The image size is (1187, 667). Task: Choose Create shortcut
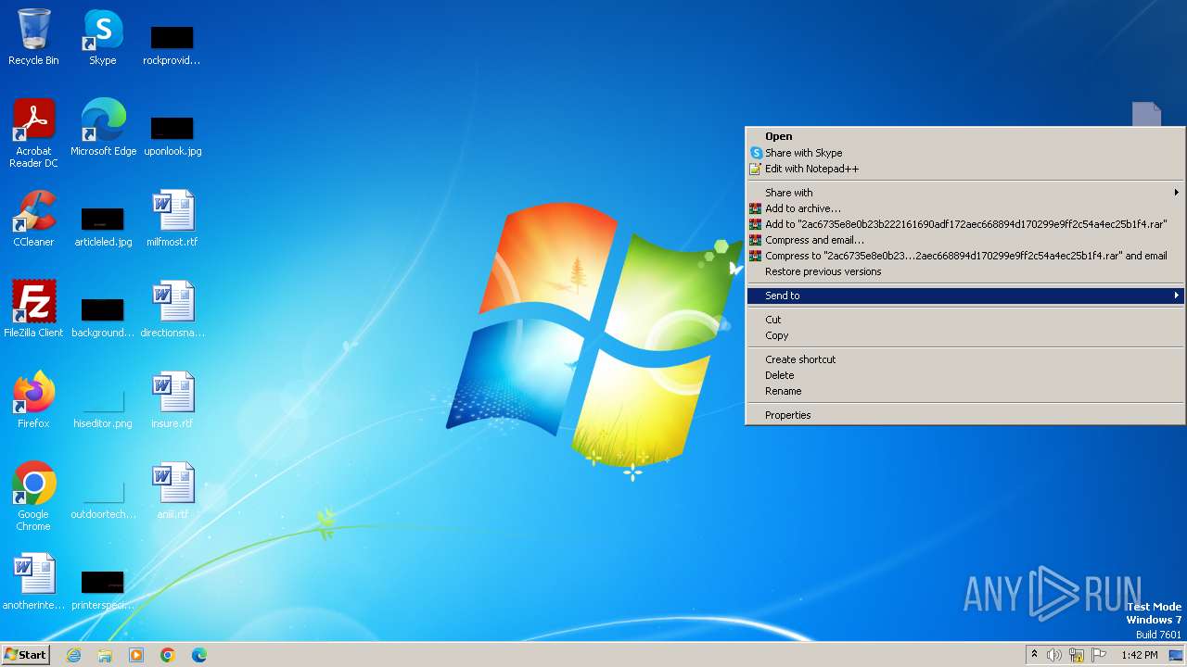point(965,359)
